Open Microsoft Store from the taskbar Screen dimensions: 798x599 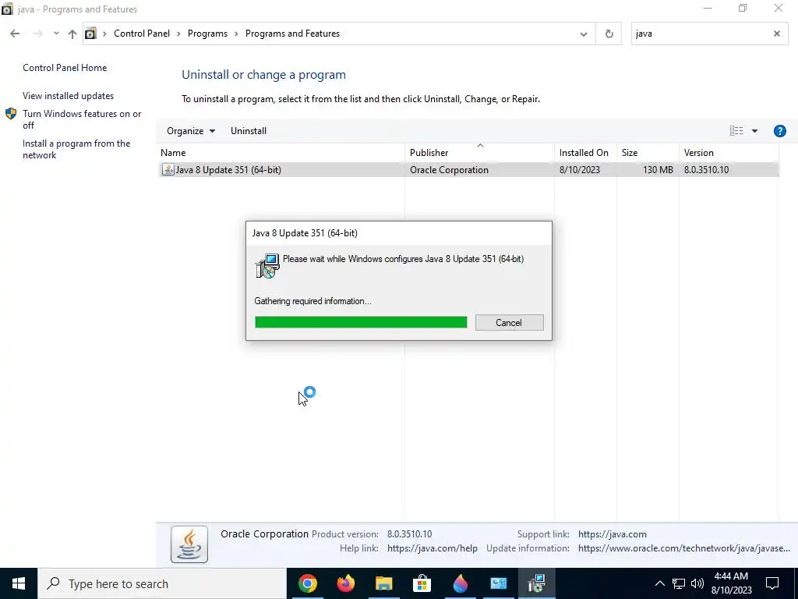[x=422, y=583]
